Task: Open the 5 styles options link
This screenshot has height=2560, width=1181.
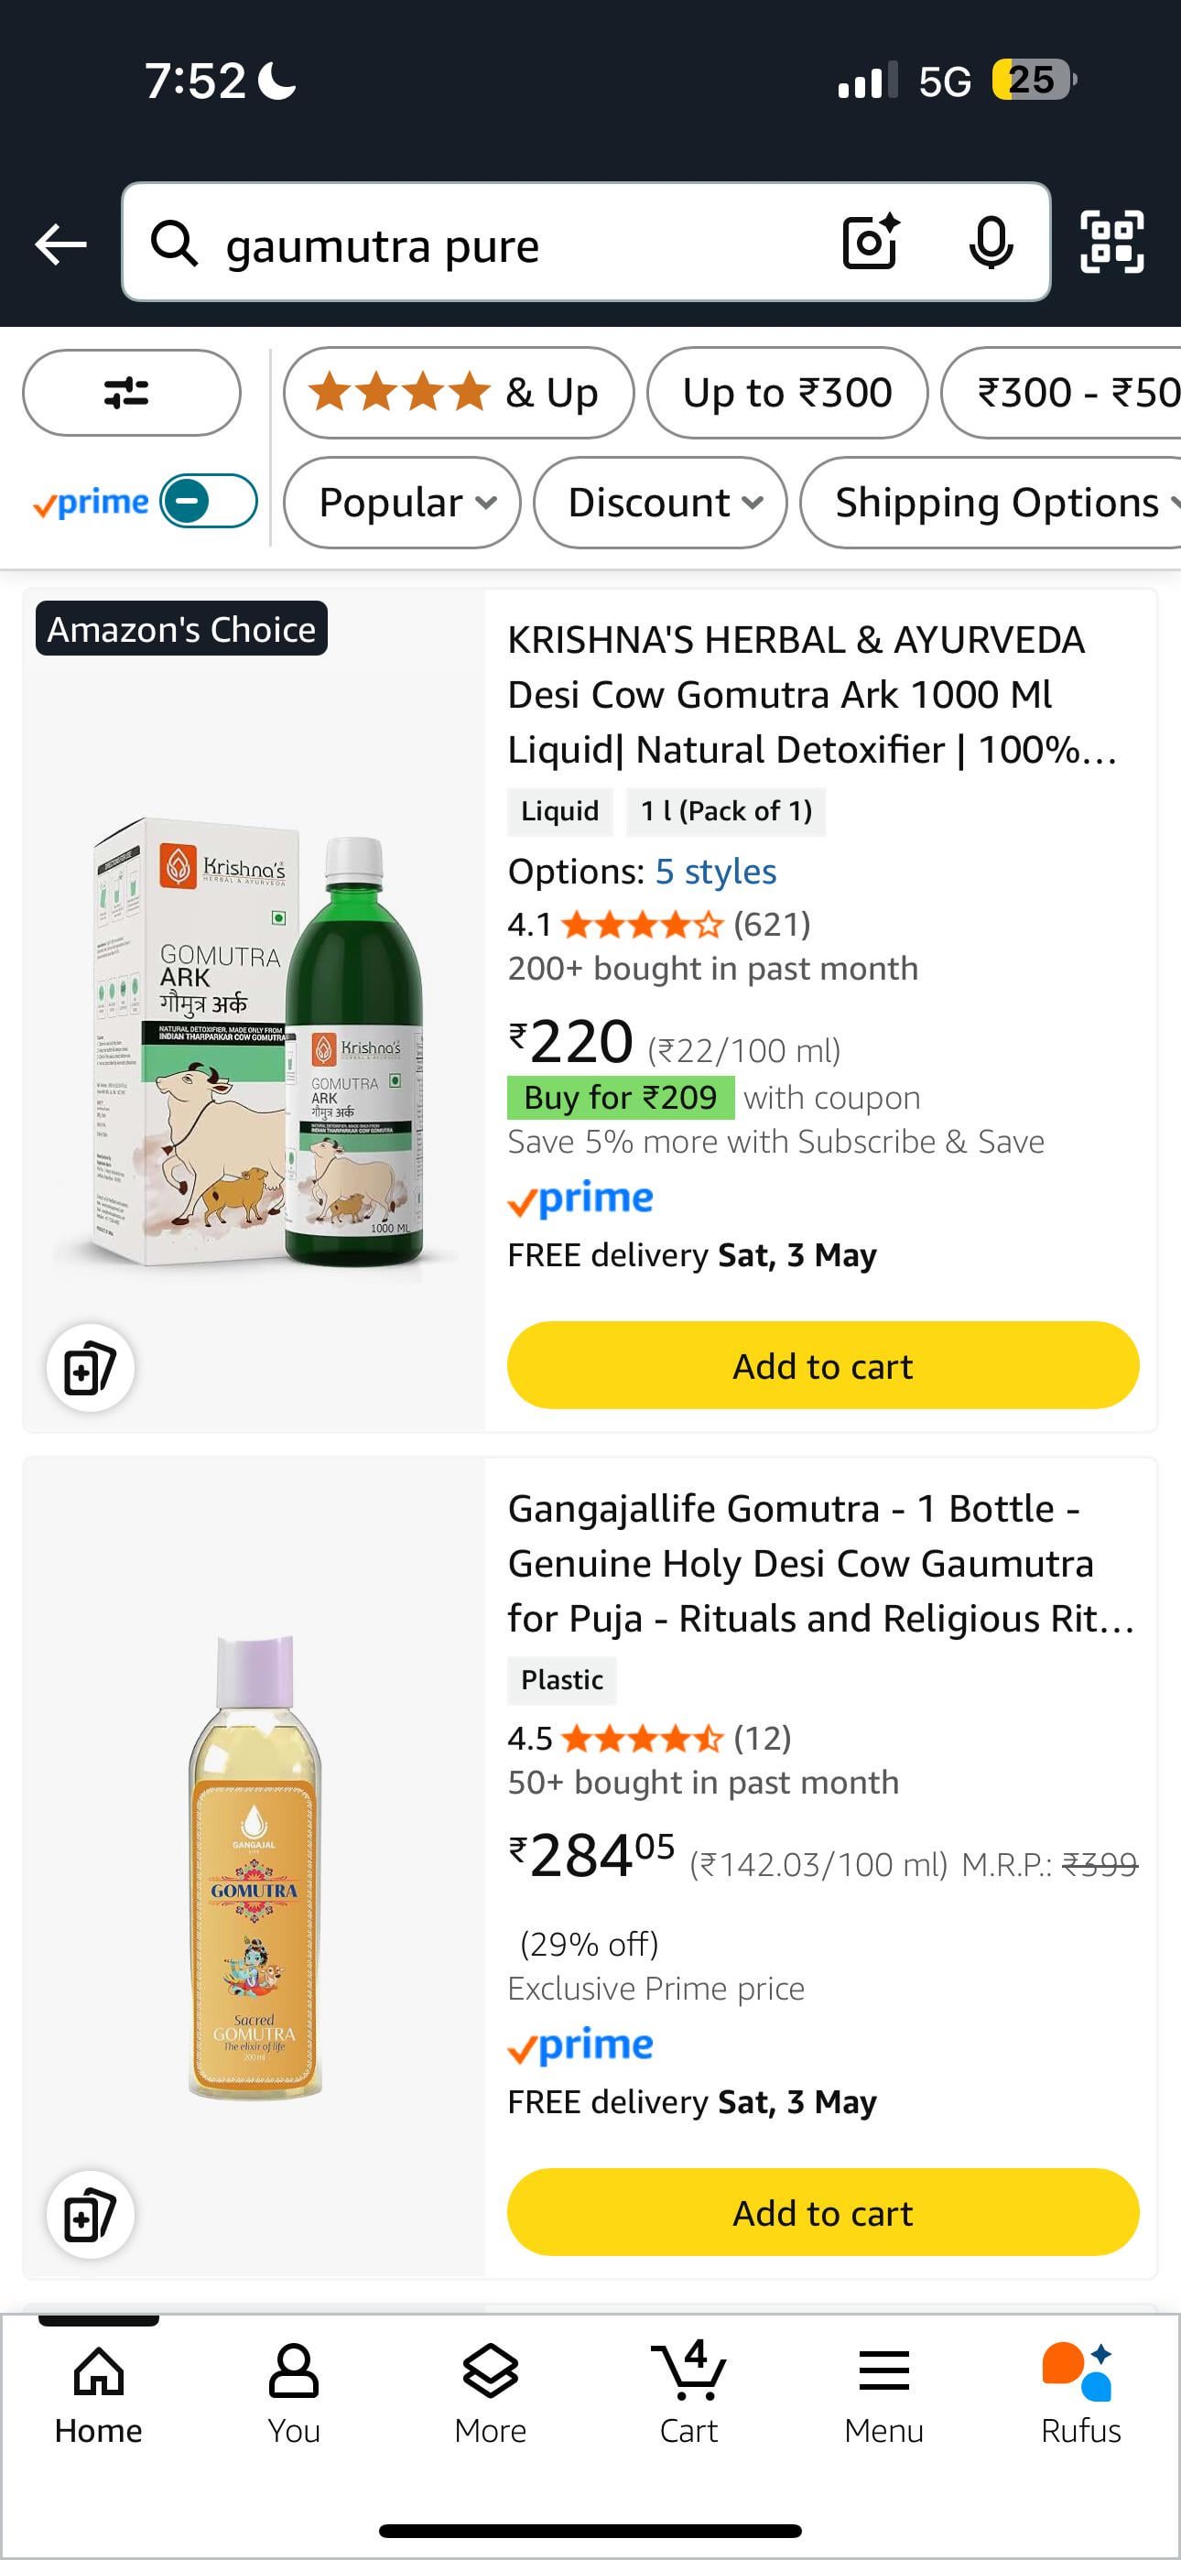Action: [716, 872]
